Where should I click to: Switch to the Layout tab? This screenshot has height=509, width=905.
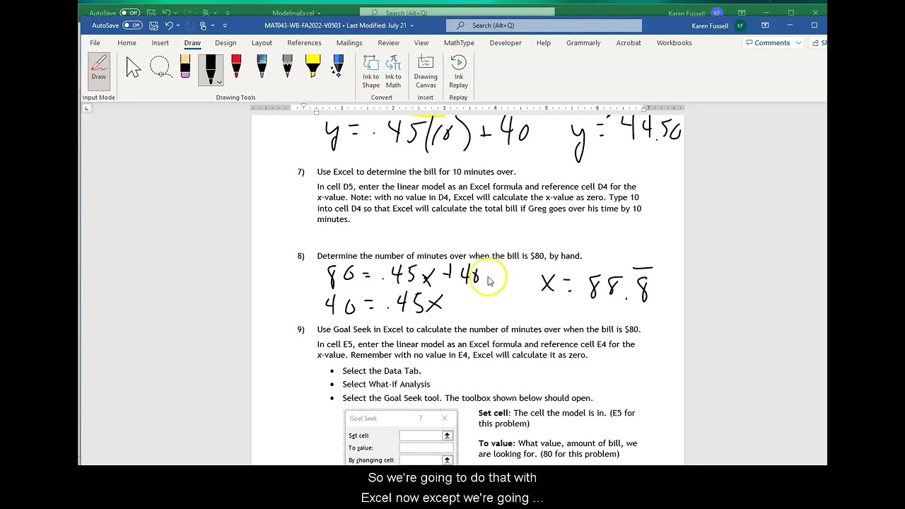pyautogui.click(x=262, y=43)
